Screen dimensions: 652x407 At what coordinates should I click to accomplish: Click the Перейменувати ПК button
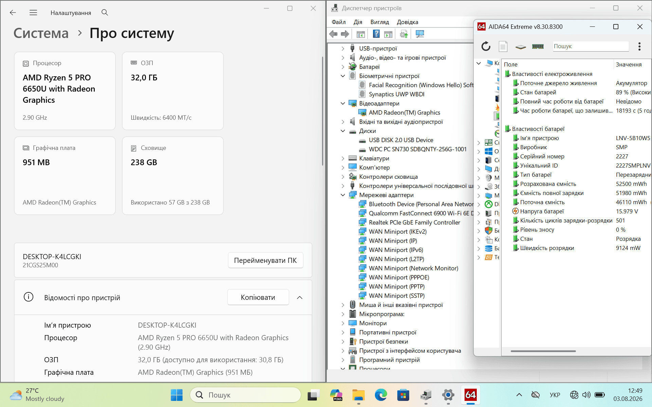coord(265,260)
